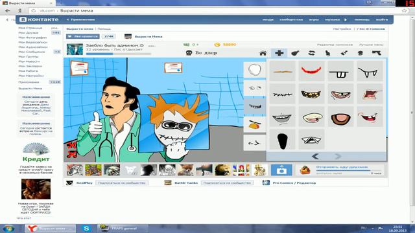Choose the mouth category
Viewport: 415px width, 233px height.
(x=255, y=106)
